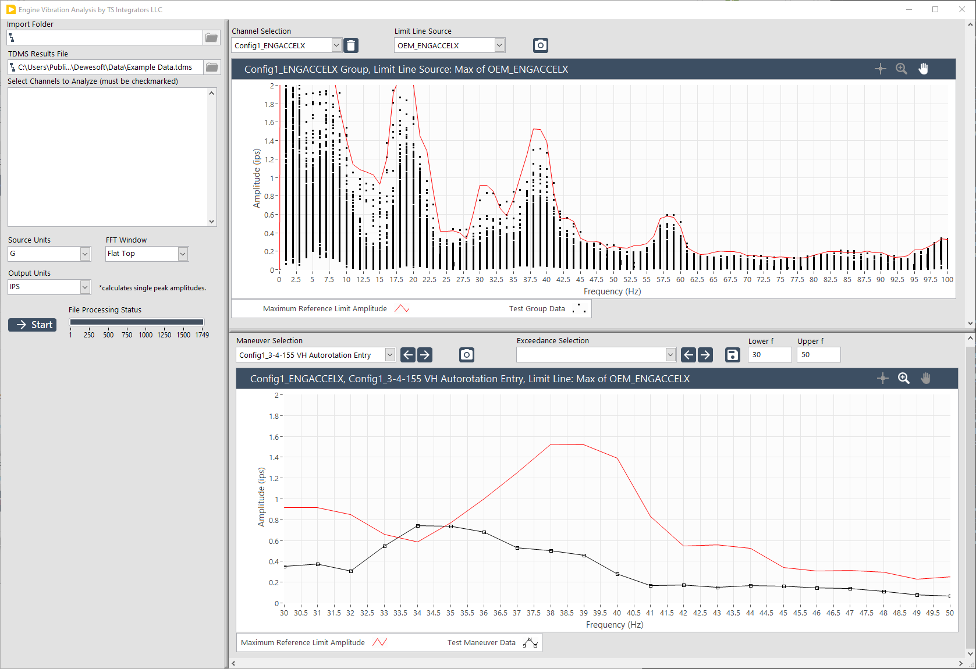Click the red limit line legend icon in top graph
Viewport: 976px width, 669px height.
tap(402, 308)
